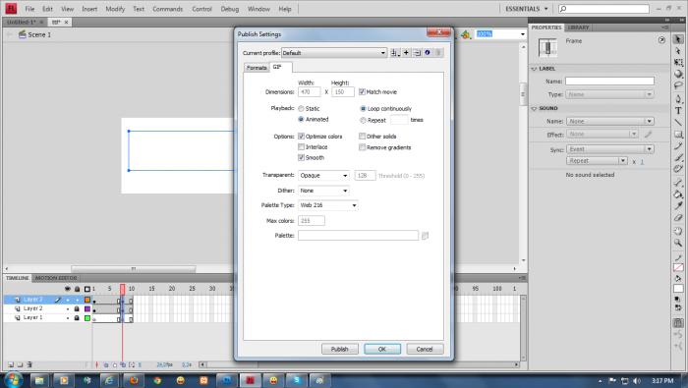
Task: Open the Palette Type Web 216 dropdown
Action: 328,205
